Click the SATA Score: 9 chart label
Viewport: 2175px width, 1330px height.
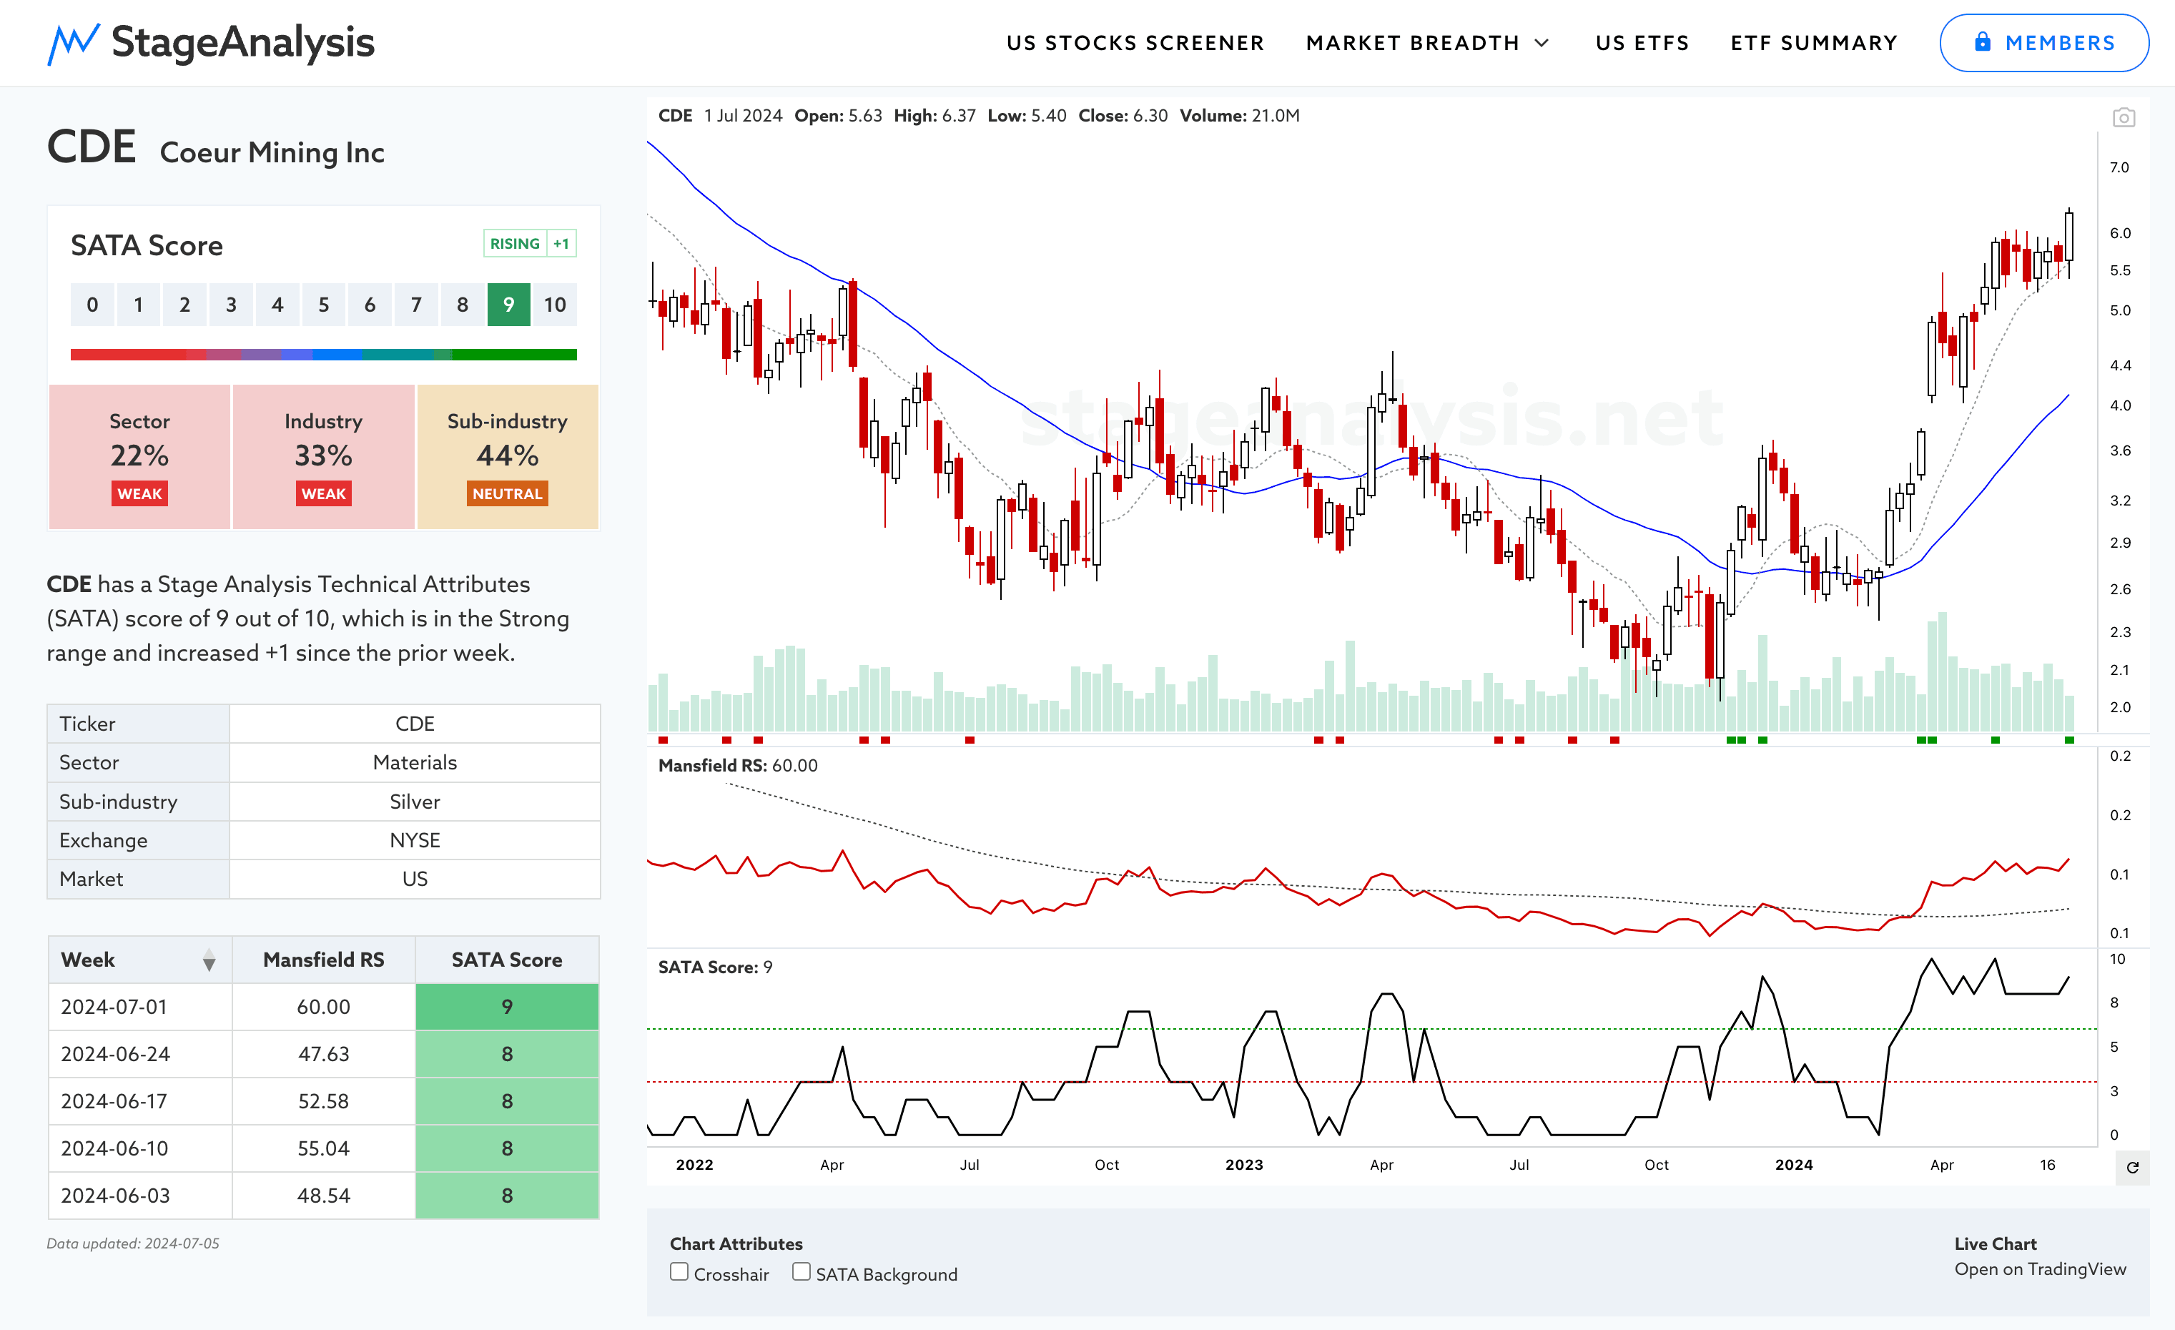(x=715, y=967)
